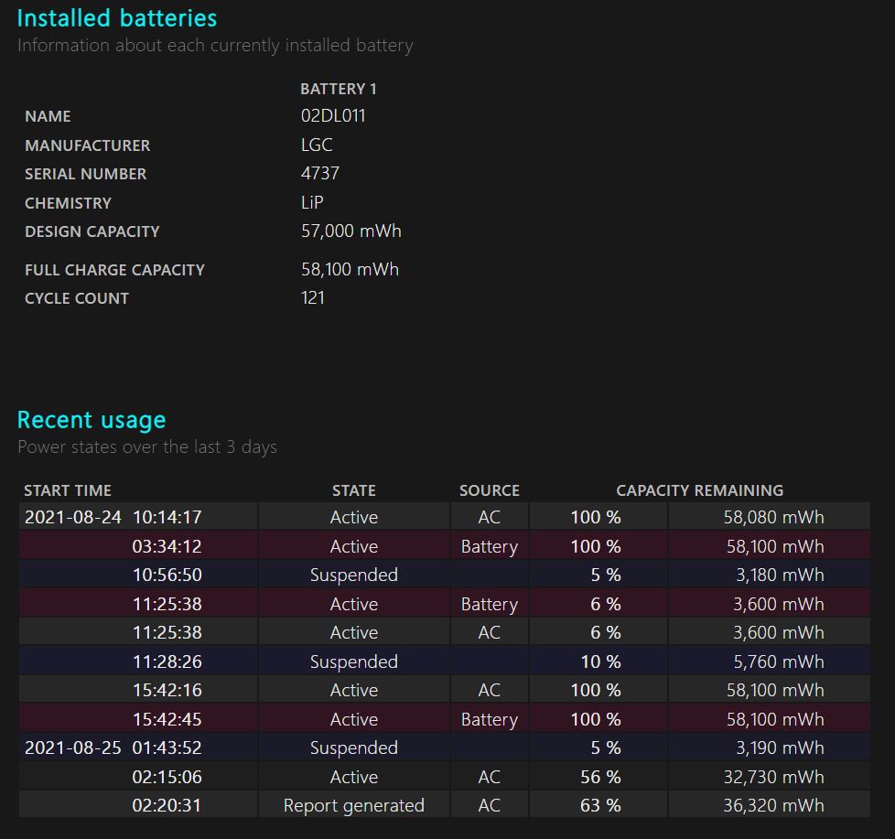Click the cycle count value 121

pyautogui.click(x=313, y=297)
